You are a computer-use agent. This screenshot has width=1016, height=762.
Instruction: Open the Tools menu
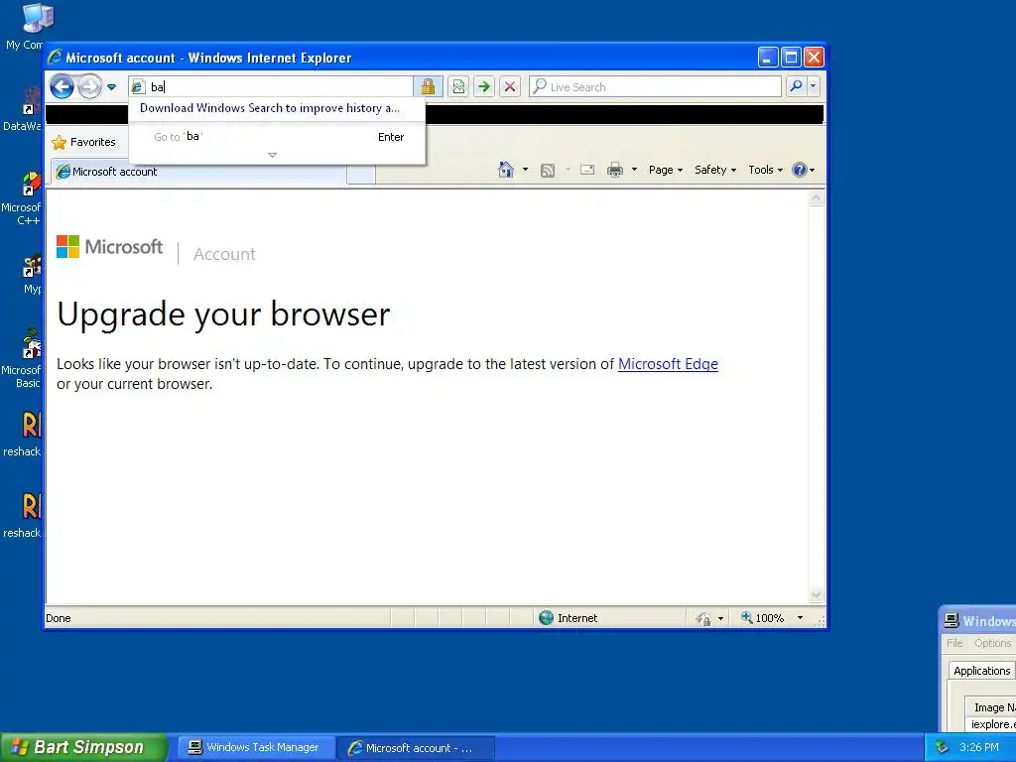coord(765,170)
